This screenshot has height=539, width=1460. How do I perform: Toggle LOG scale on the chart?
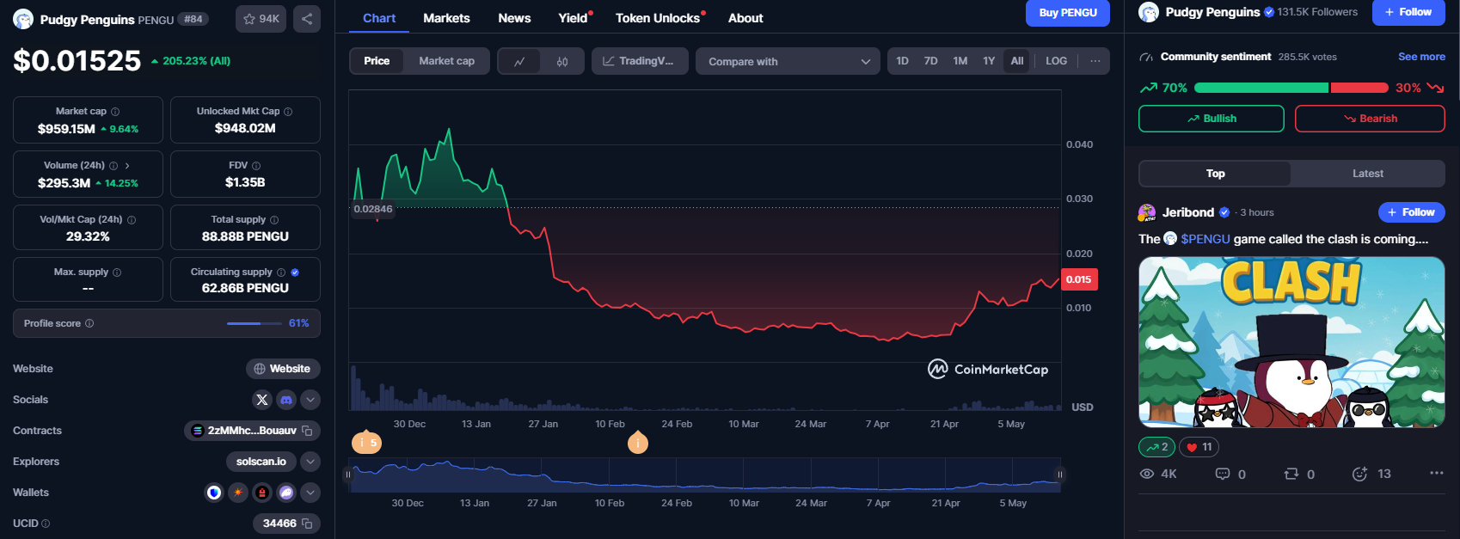(1056, 61)
